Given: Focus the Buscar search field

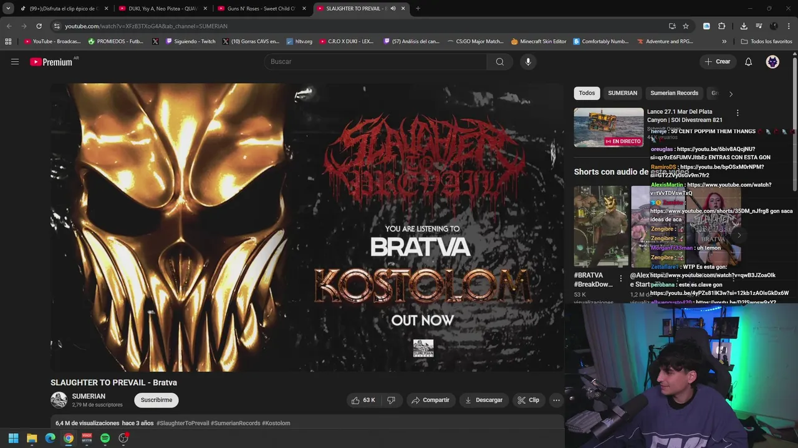Looking at the screenshot, I should coord(376,62).
